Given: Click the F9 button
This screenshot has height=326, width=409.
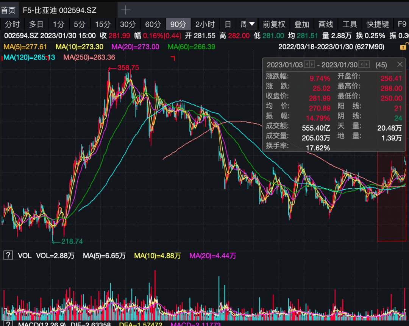Looking at the screenshot, I should click(402, 24).
